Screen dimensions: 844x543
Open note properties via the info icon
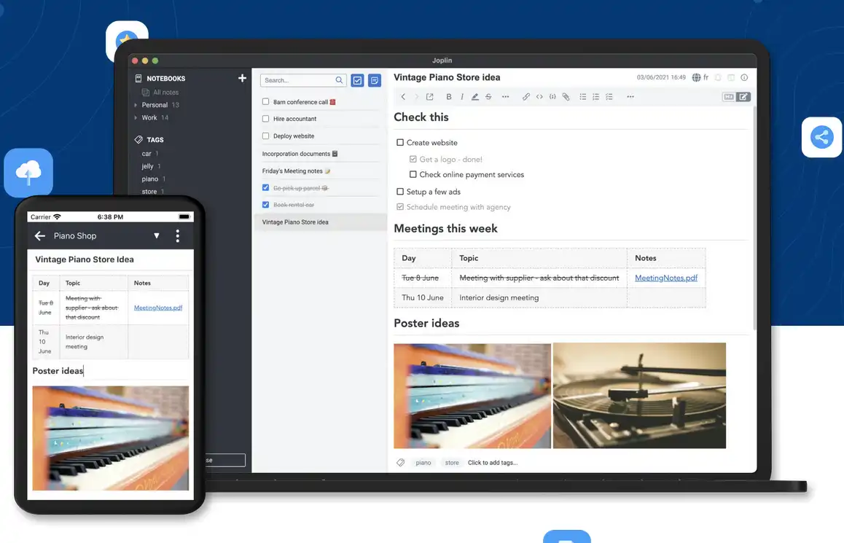tap(744, 77)
